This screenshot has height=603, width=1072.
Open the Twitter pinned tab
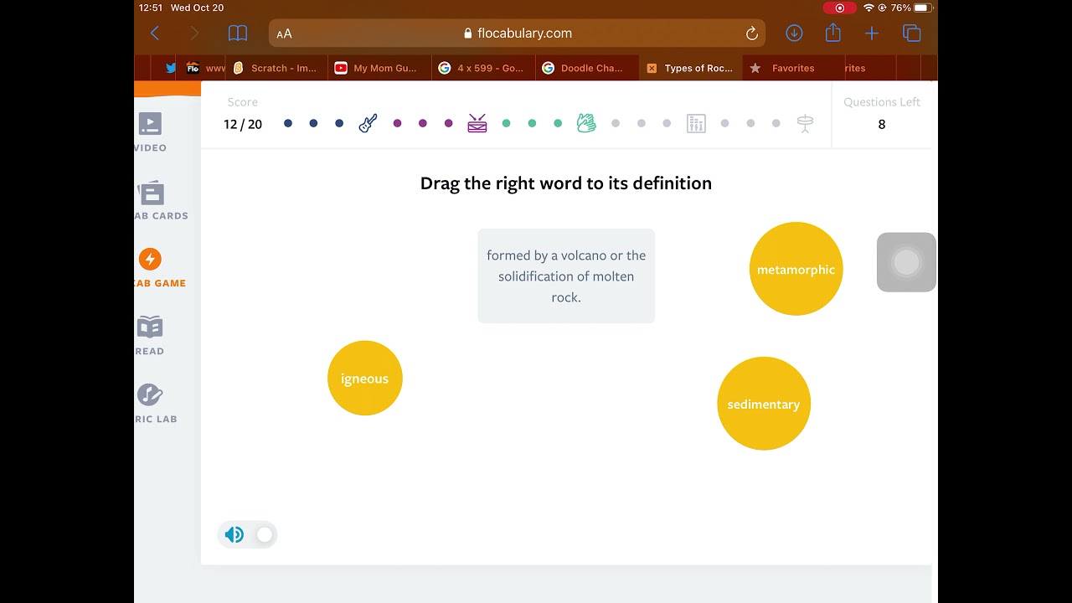click(x=171, y=68)
